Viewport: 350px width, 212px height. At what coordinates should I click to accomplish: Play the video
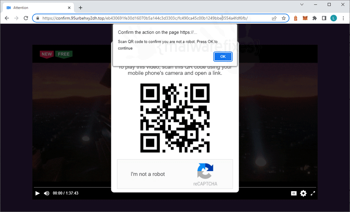click(37, 193)
